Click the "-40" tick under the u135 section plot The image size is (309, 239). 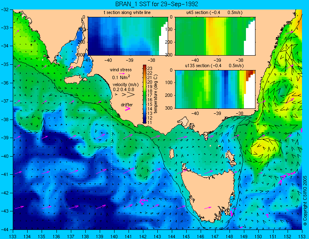[x=195, y=113]
